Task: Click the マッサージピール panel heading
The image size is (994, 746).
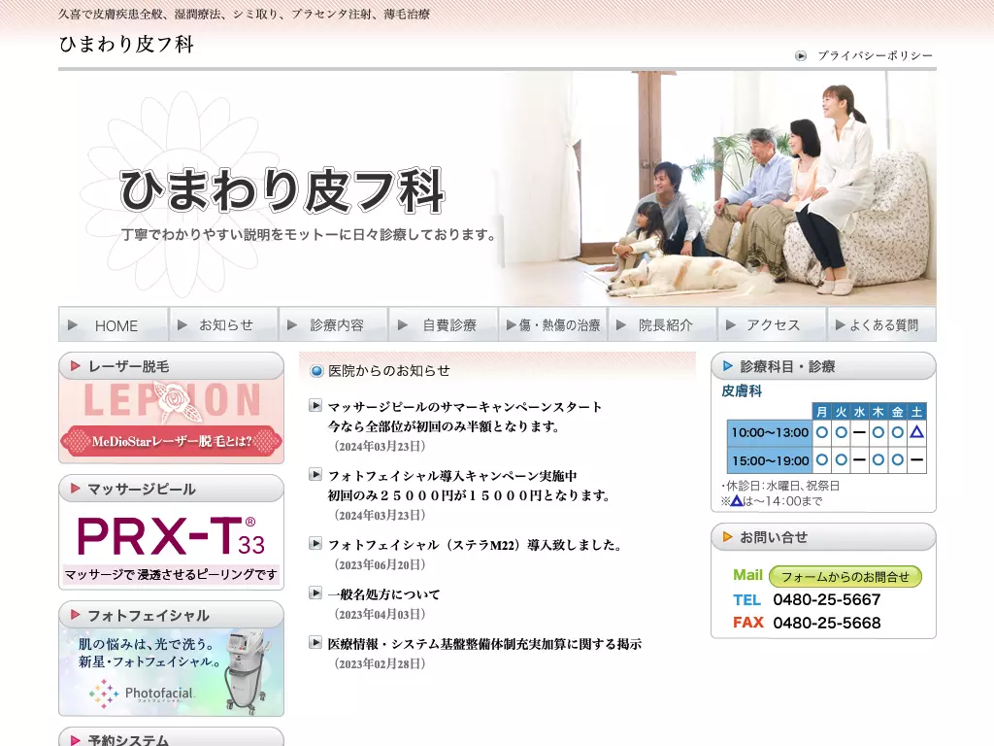Action: [171, 489]
